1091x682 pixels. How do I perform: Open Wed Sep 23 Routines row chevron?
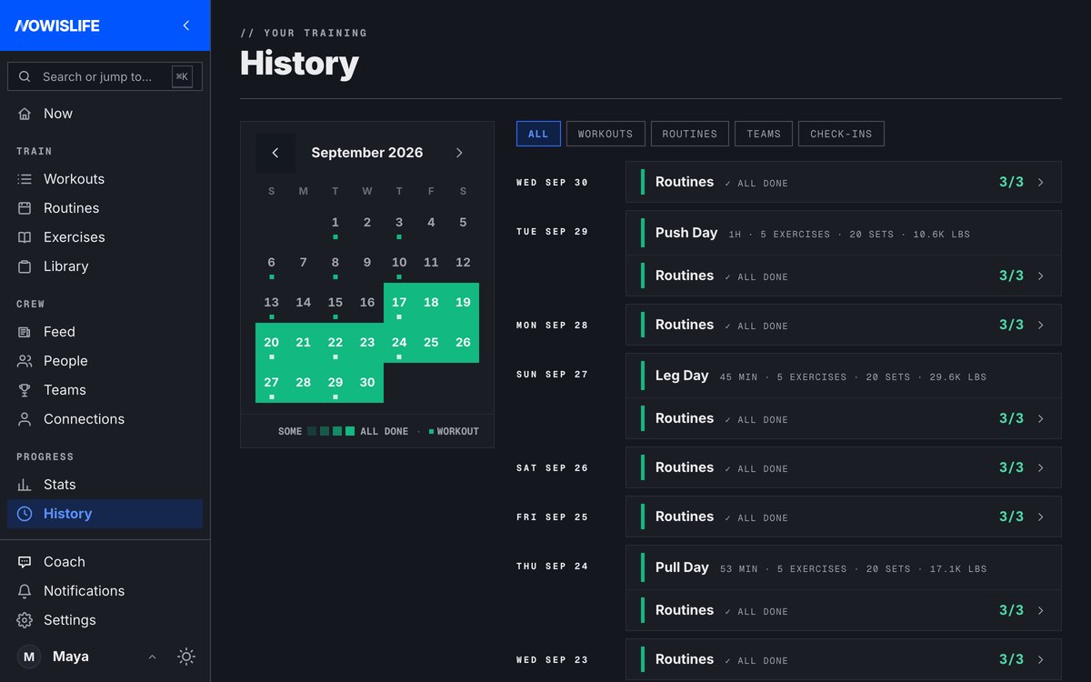coord(1041,659)
